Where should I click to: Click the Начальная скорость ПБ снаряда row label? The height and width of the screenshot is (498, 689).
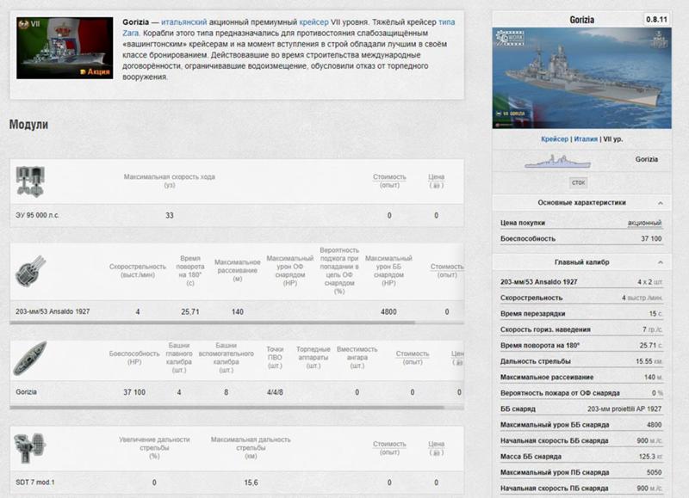click(554, 489)
